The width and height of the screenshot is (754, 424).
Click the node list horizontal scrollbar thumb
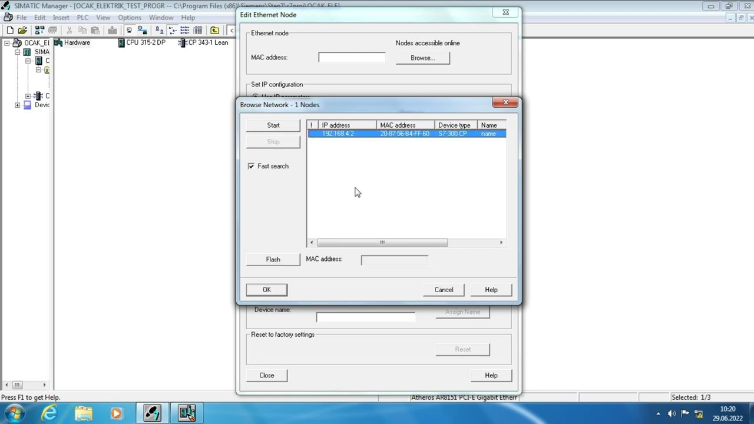(382, 243)
